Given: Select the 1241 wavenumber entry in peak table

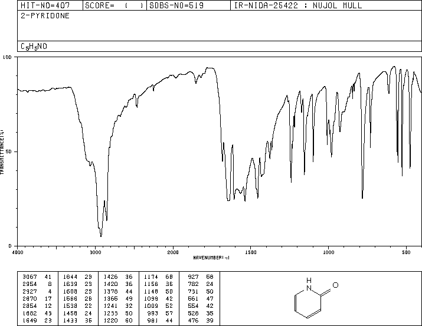Looking at the screenshot, I should (x=110, y=306).
